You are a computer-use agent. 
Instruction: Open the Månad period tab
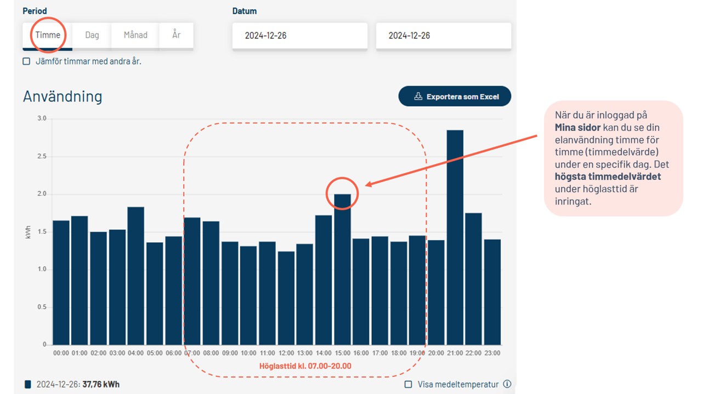pyautogui.click(x=135, y=35)
